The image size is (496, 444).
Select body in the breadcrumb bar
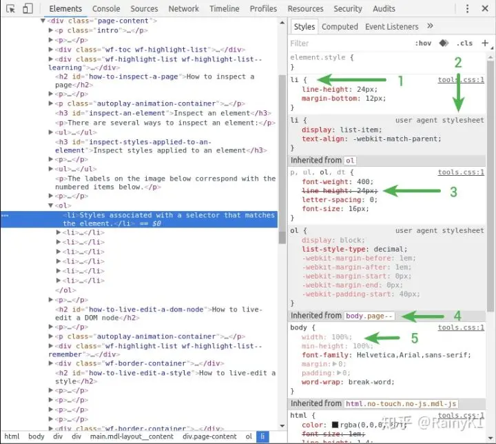37,436
